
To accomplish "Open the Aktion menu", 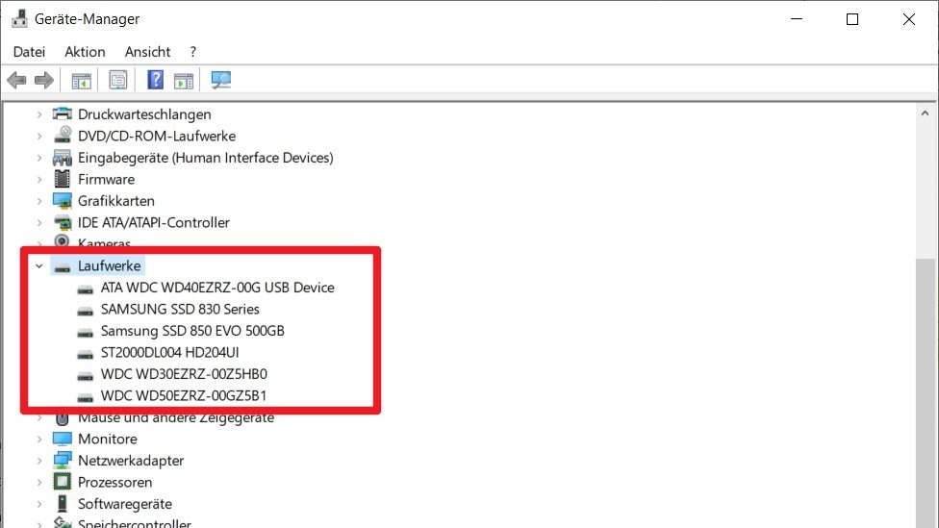I will pyautogui.click(x=85, y=52).
